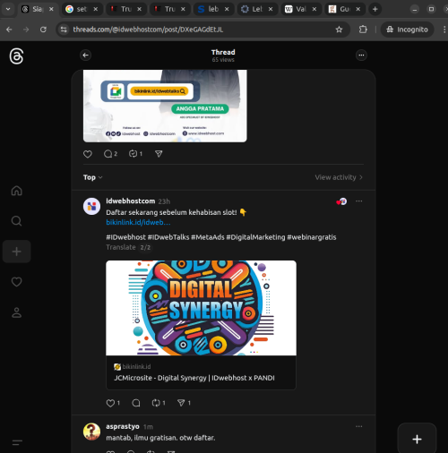
Task: Click hashtag #webinargratis
Action: [312, 237]
